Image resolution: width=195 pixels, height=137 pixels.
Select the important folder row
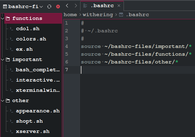(33, 59)
